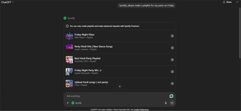Image resolution: width=241 pixels, height=111 pixels.
Task: Add Best Hindi Party Playlist using plus icon
Action: point(172,60)
